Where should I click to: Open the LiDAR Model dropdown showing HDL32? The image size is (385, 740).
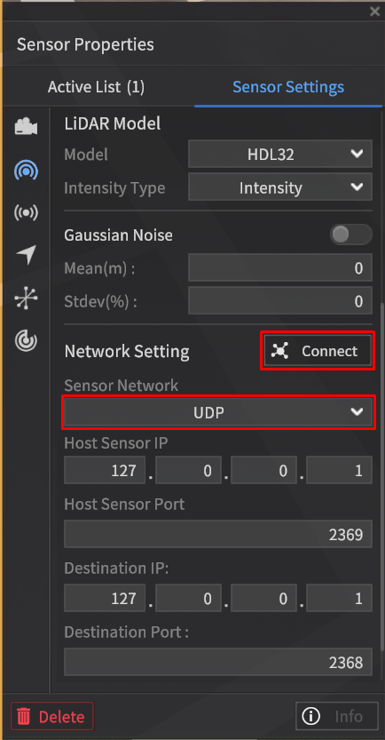coord(280,154)
